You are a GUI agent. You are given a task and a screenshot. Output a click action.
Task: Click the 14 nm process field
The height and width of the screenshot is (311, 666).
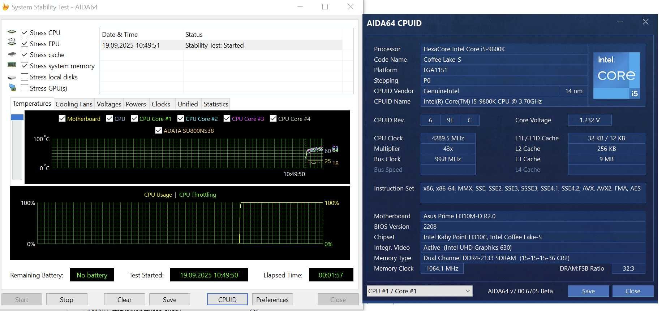(x=574, y=91)
